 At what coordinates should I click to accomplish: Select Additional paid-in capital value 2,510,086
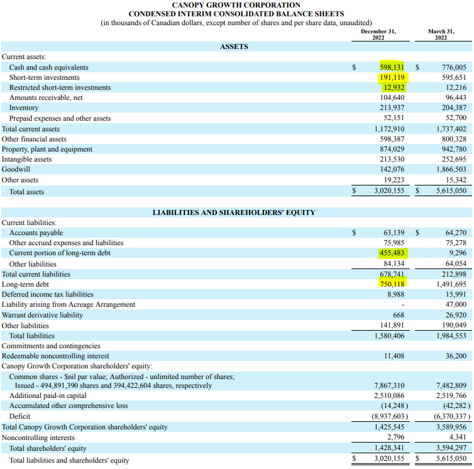coord(389,395)
